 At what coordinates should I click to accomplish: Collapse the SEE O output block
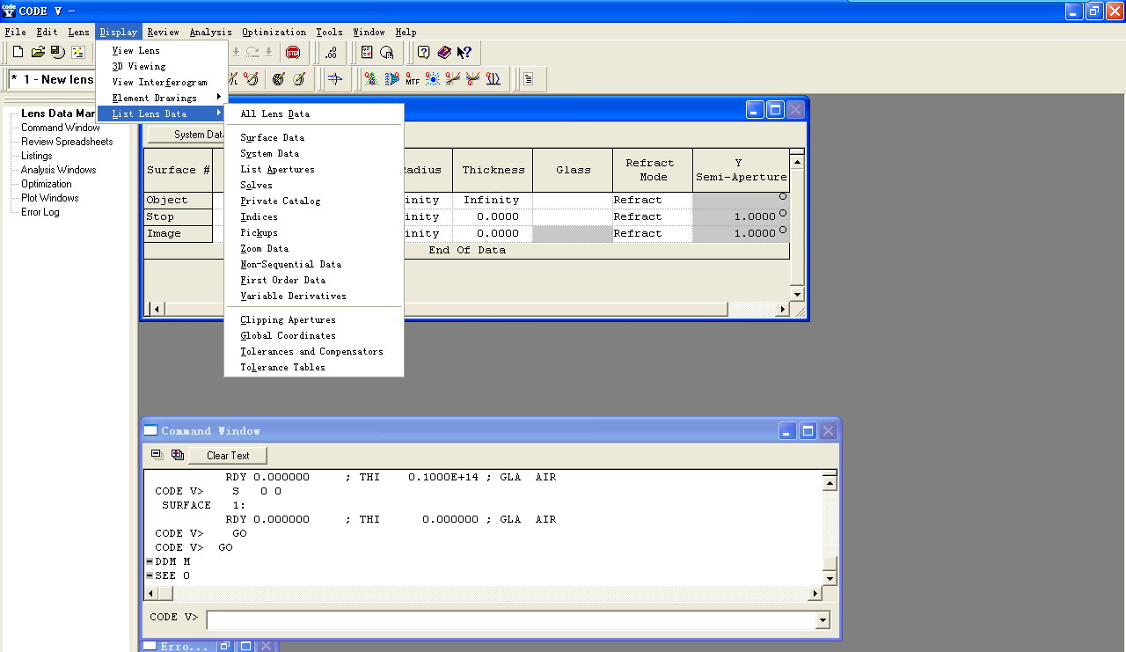(x=150, y=575)
